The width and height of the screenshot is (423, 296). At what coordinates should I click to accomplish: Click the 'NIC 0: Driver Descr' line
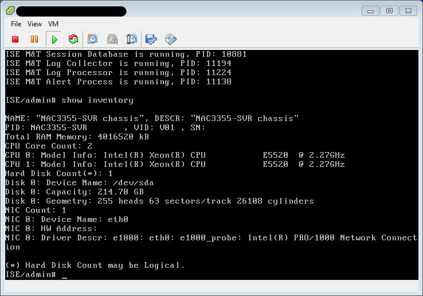point(211,243)
